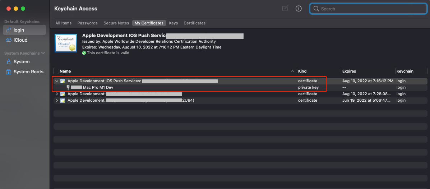Collapse the System Keychains section
Screen dimensions: 430x189
43,53
